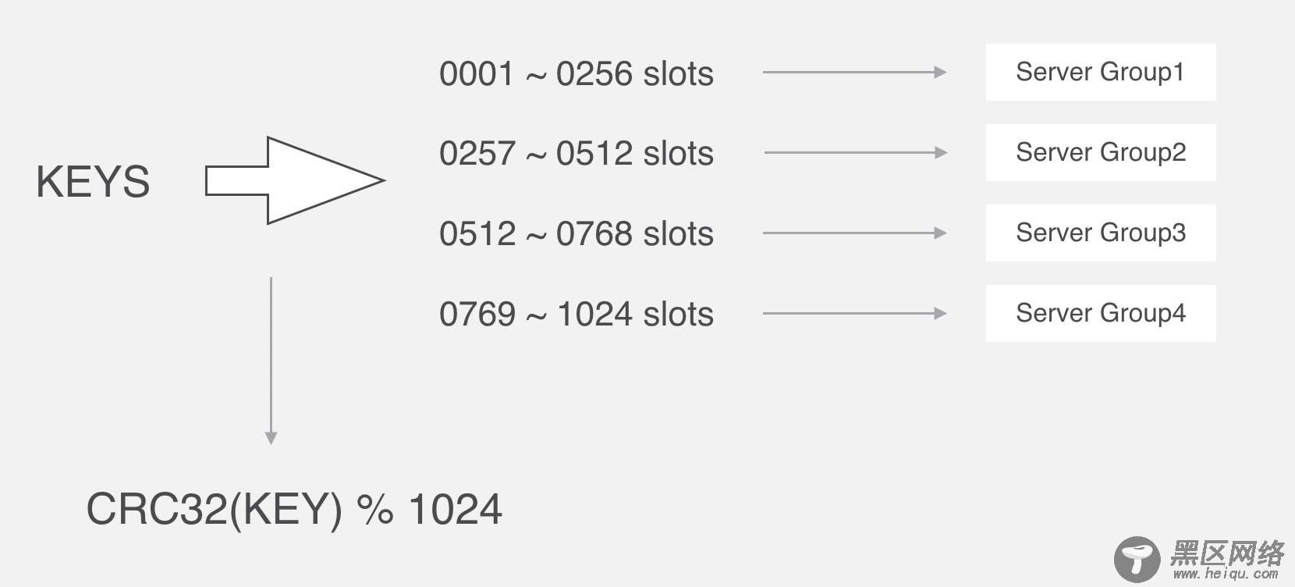Click the 黑区网络 watermark text
The height and width of the screenshot is (587, 1295).
click(x=1226, y=553)
